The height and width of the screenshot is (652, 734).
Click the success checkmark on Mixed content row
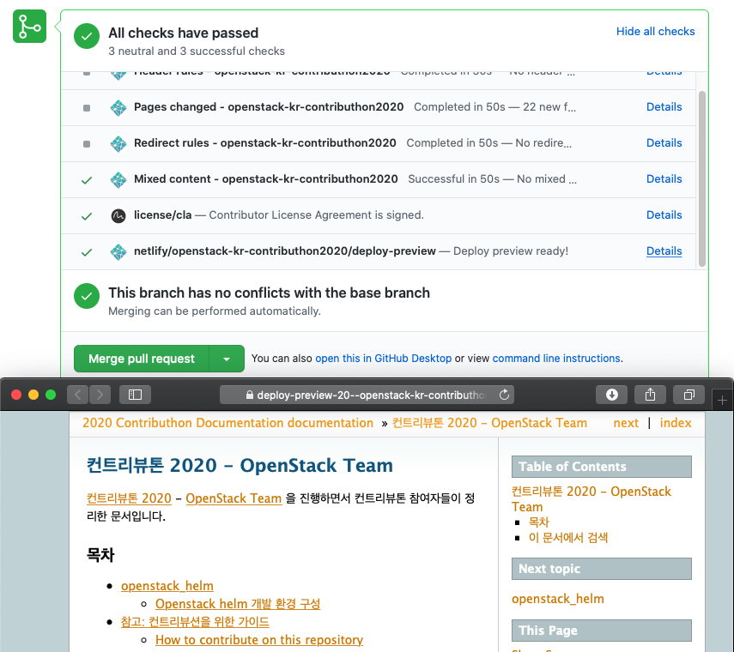pos(87,180)
